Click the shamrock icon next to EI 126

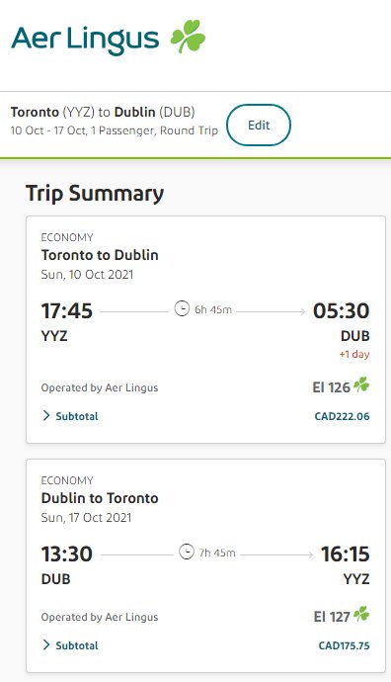[x=361, y=384]
